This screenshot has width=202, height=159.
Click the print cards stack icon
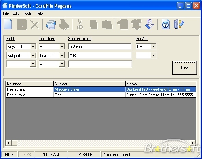pyautogui.click(x=51, y=24)
